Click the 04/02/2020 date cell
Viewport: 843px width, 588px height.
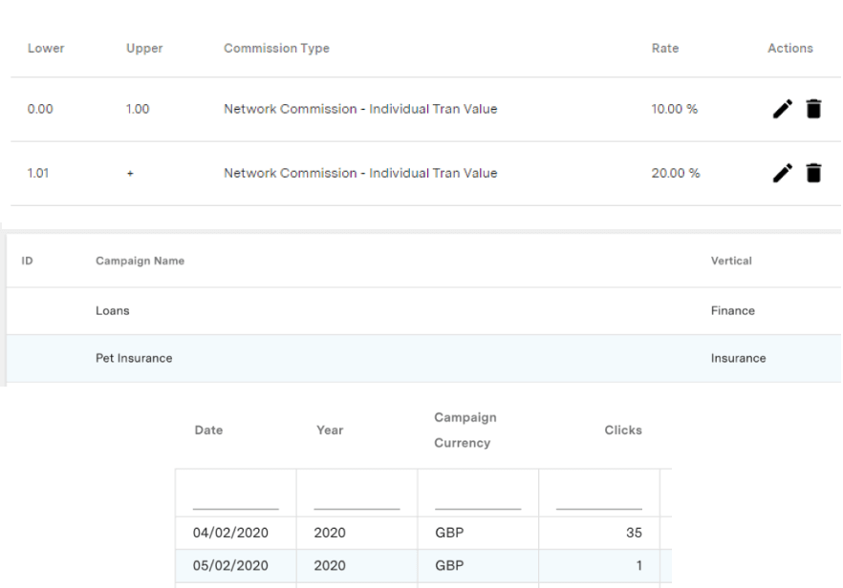pos(230,533)
